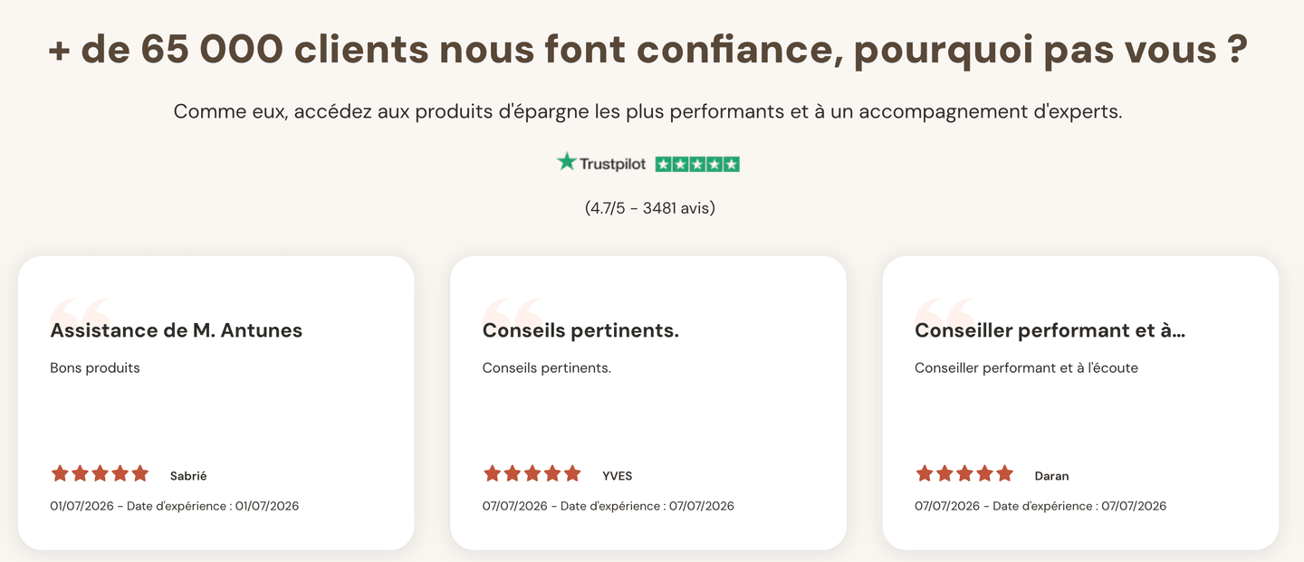
Task: Click the 07/07/2026 date line on Daran's review
Action: [1040, 506]
